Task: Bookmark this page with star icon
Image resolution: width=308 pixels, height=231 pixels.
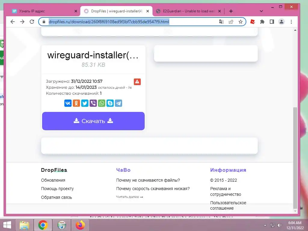Action: click(241, 22)
